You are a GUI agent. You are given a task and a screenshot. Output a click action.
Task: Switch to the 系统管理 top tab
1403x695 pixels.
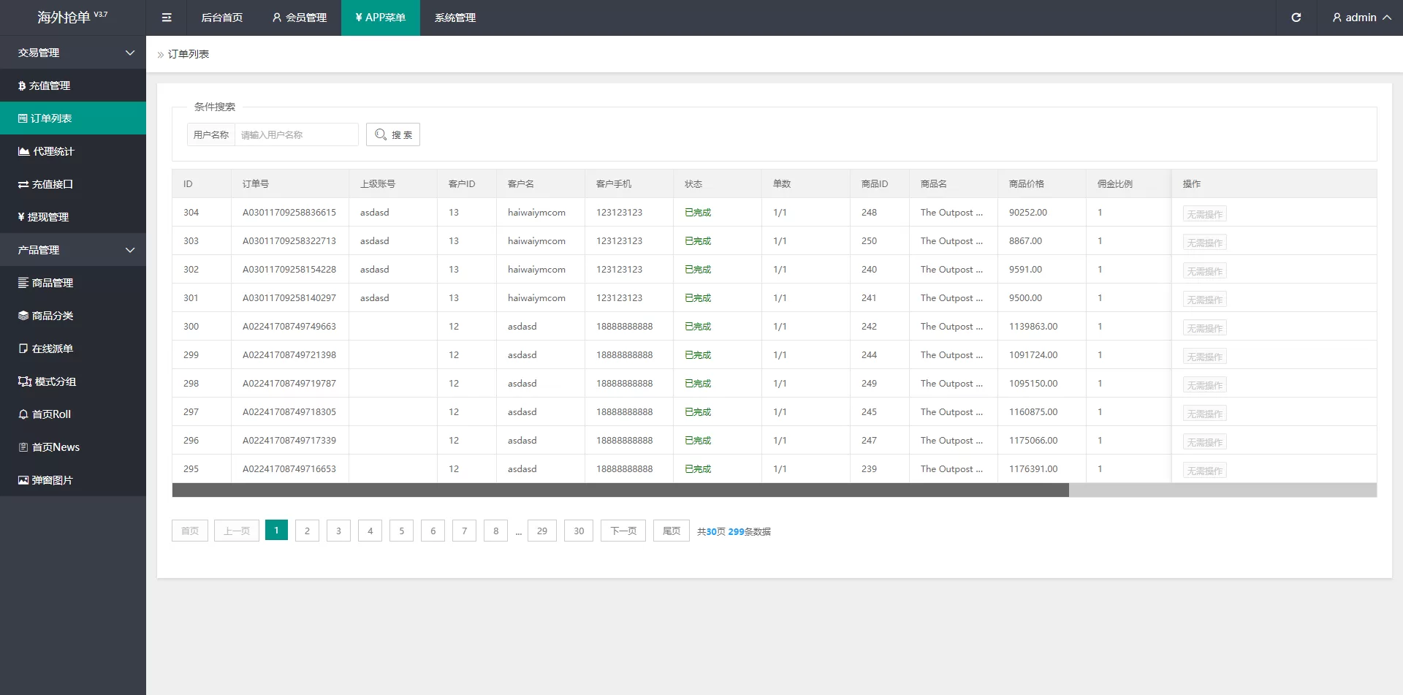(x=455, y=18)
